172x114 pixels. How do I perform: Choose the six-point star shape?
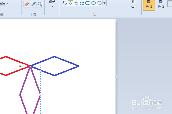(x=82, y=3)
